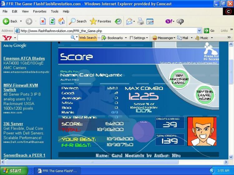
Task: Click Try Another Level button
Action: [x=179, y=79]
